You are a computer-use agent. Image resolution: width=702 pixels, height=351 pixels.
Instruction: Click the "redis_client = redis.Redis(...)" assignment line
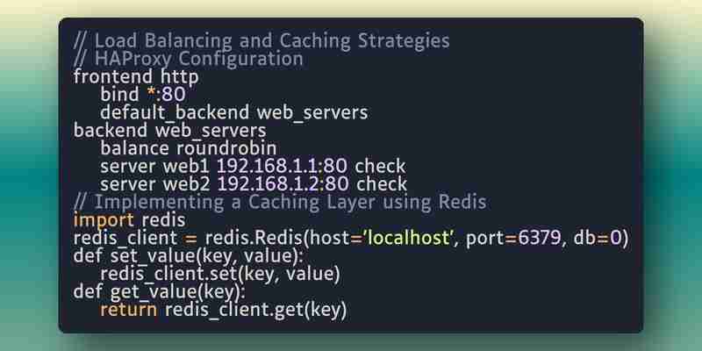[351, 238]
